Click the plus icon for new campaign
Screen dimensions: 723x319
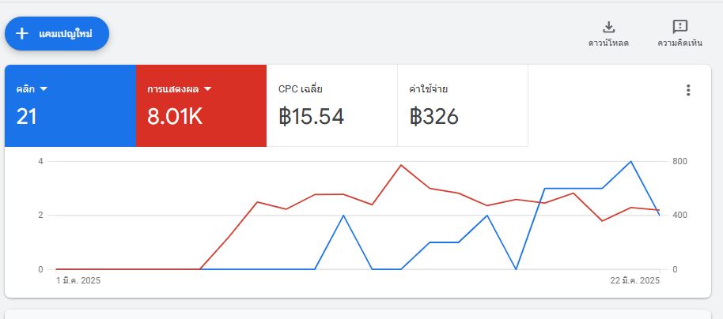(22, 34)
